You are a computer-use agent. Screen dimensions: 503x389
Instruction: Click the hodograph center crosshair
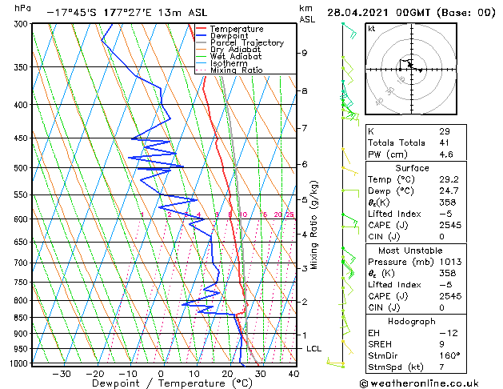411,69
